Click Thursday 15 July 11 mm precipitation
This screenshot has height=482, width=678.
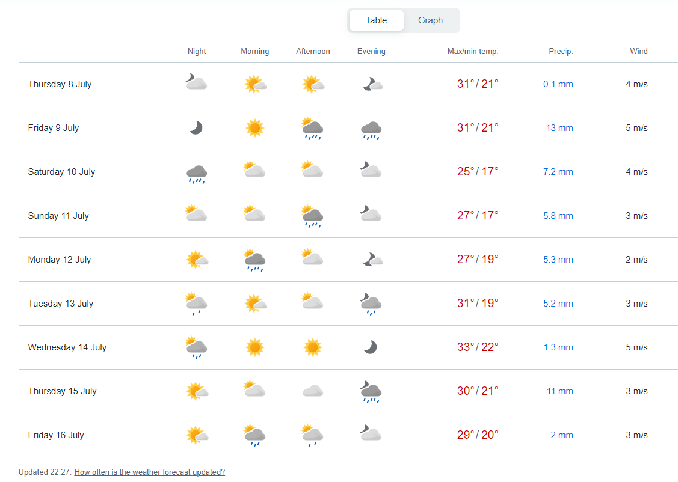tap(559, 391)
